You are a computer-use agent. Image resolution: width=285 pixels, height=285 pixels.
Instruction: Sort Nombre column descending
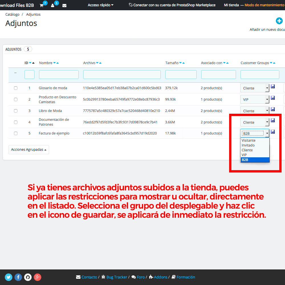[x=54, y=63]
